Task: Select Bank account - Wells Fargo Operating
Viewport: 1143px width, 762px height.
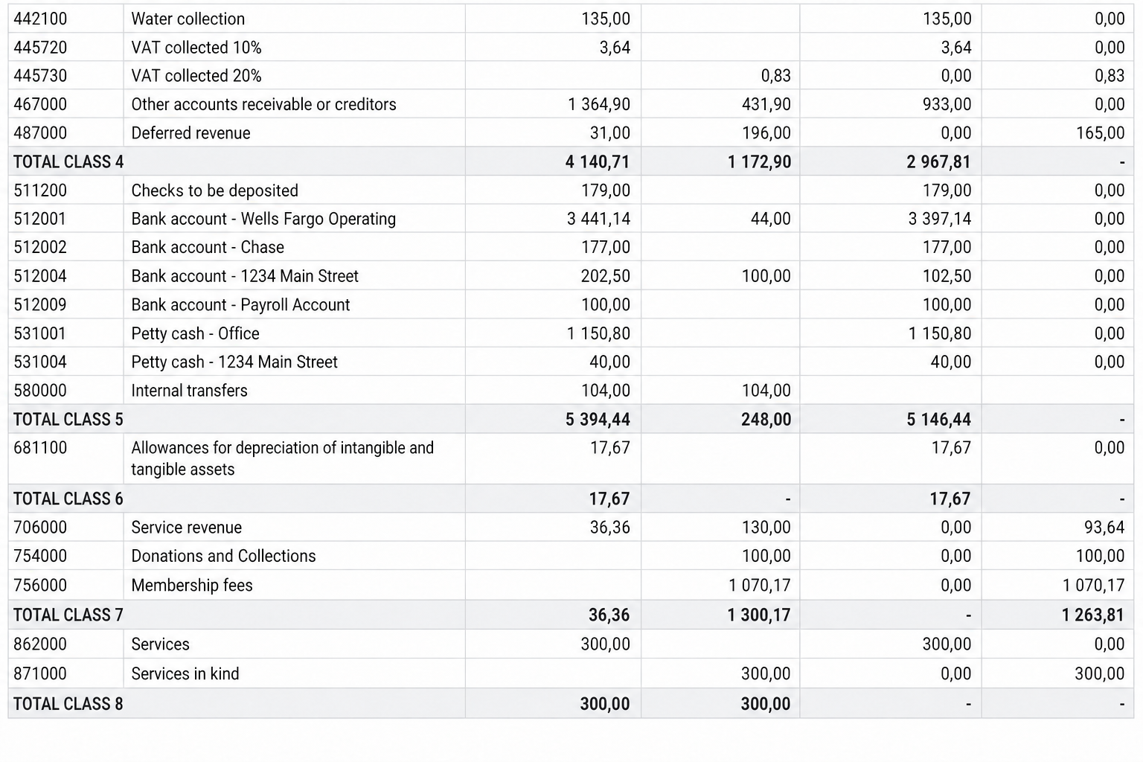Action: point(263,219)
